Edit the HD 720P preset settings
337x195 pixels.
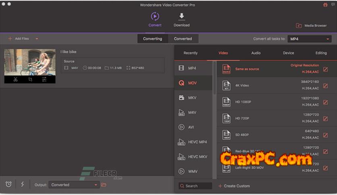[326, 118]
